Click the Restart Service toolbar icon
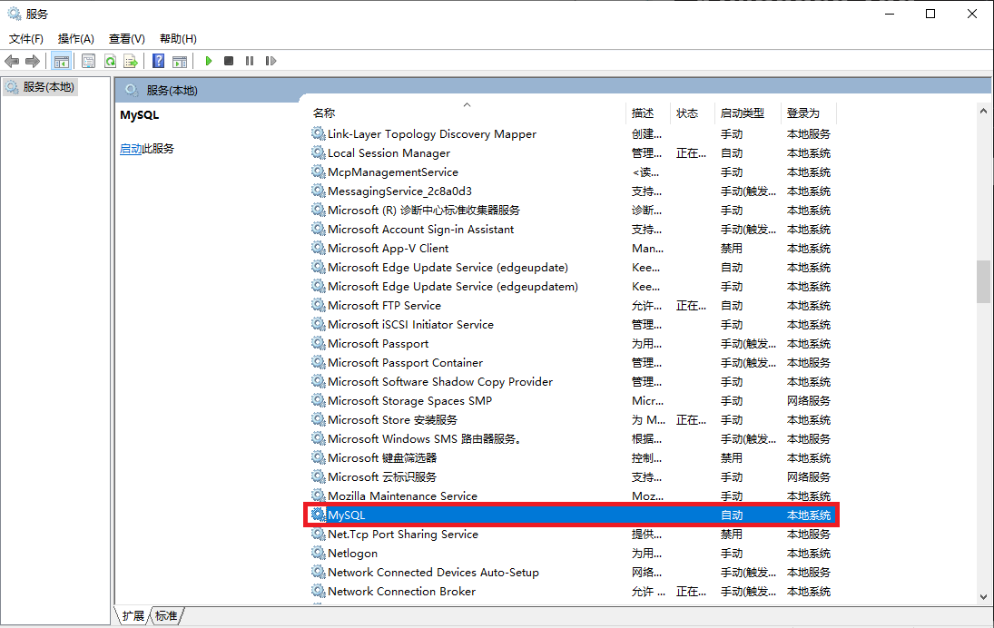 tap(271, 61)
